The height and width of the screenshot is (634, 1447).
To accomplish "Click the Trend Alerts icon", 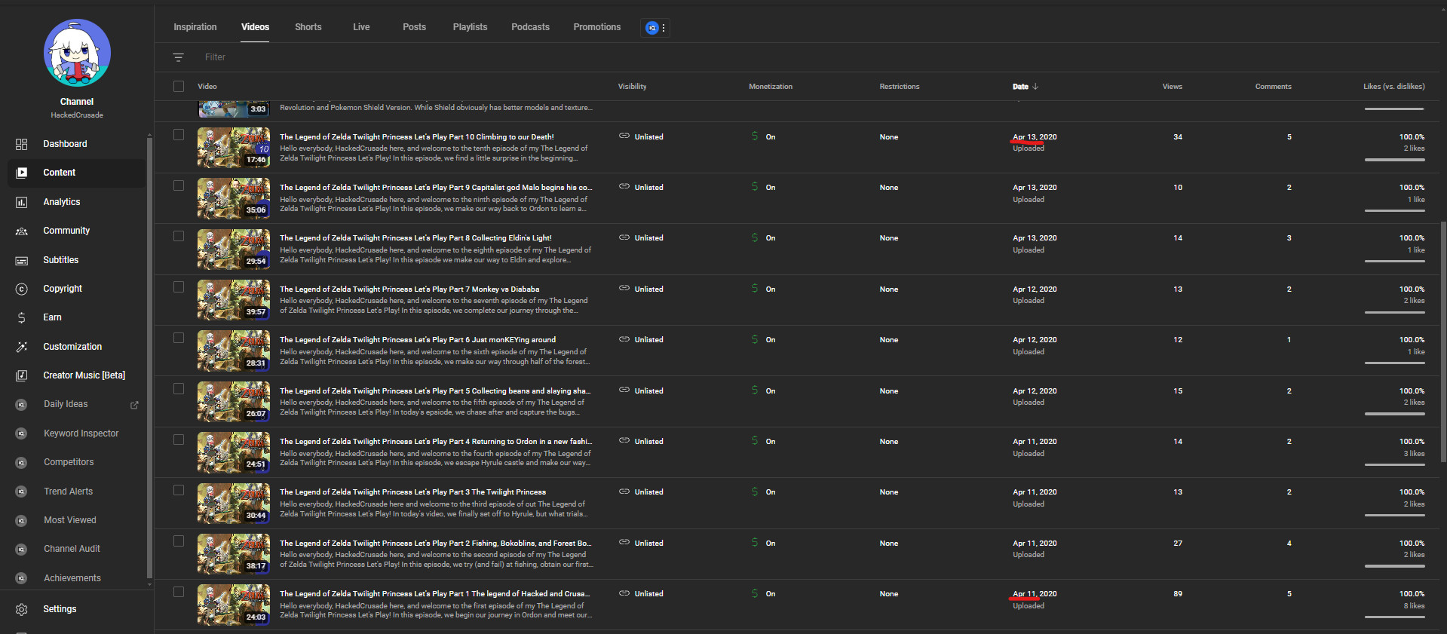I will pos(22,492).
